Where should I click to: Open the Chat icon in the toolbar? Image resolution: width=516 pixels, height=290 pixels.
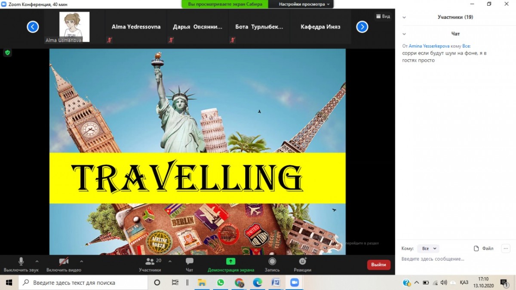click(189, 261)
